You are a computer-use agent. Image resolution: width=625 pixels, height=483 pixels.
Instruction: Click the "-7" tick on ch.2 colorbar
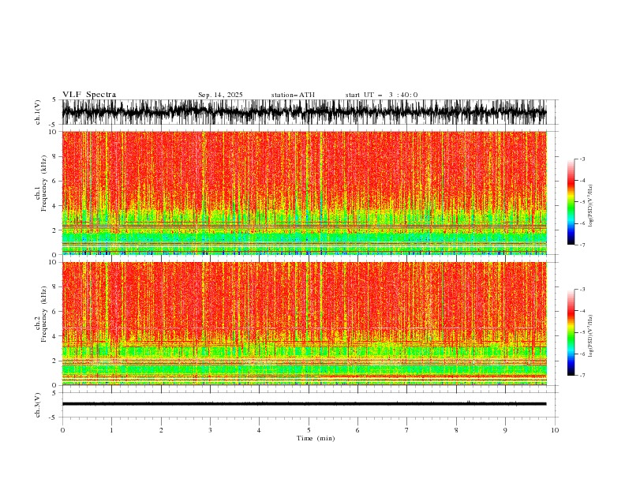(582, 376)
